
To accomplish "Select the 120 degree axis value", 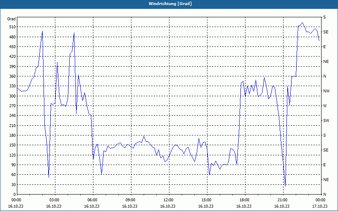I will pyautogui.click(x=12, y=155).
